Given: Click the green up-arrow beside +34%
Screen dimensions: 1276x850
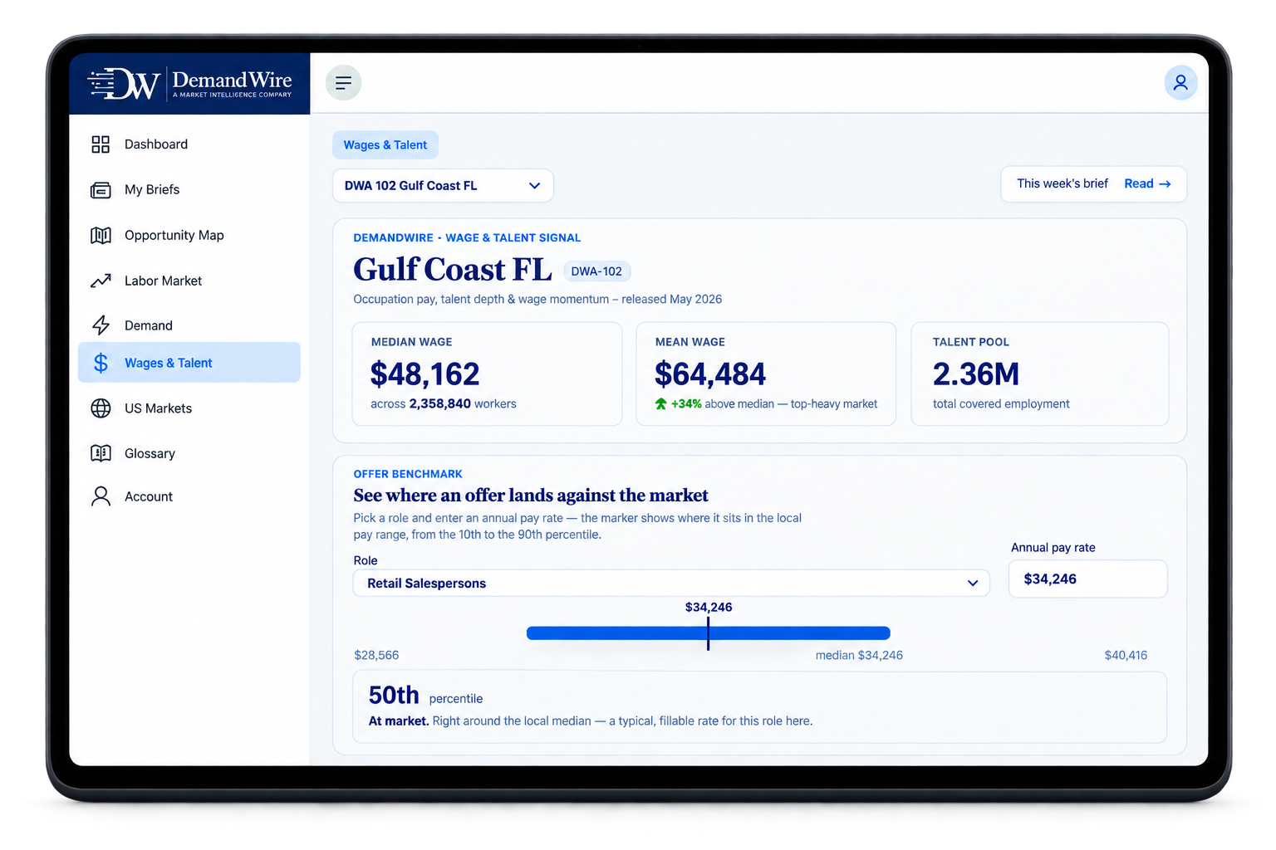Looking at the screenshot, I should coord(661,404).
